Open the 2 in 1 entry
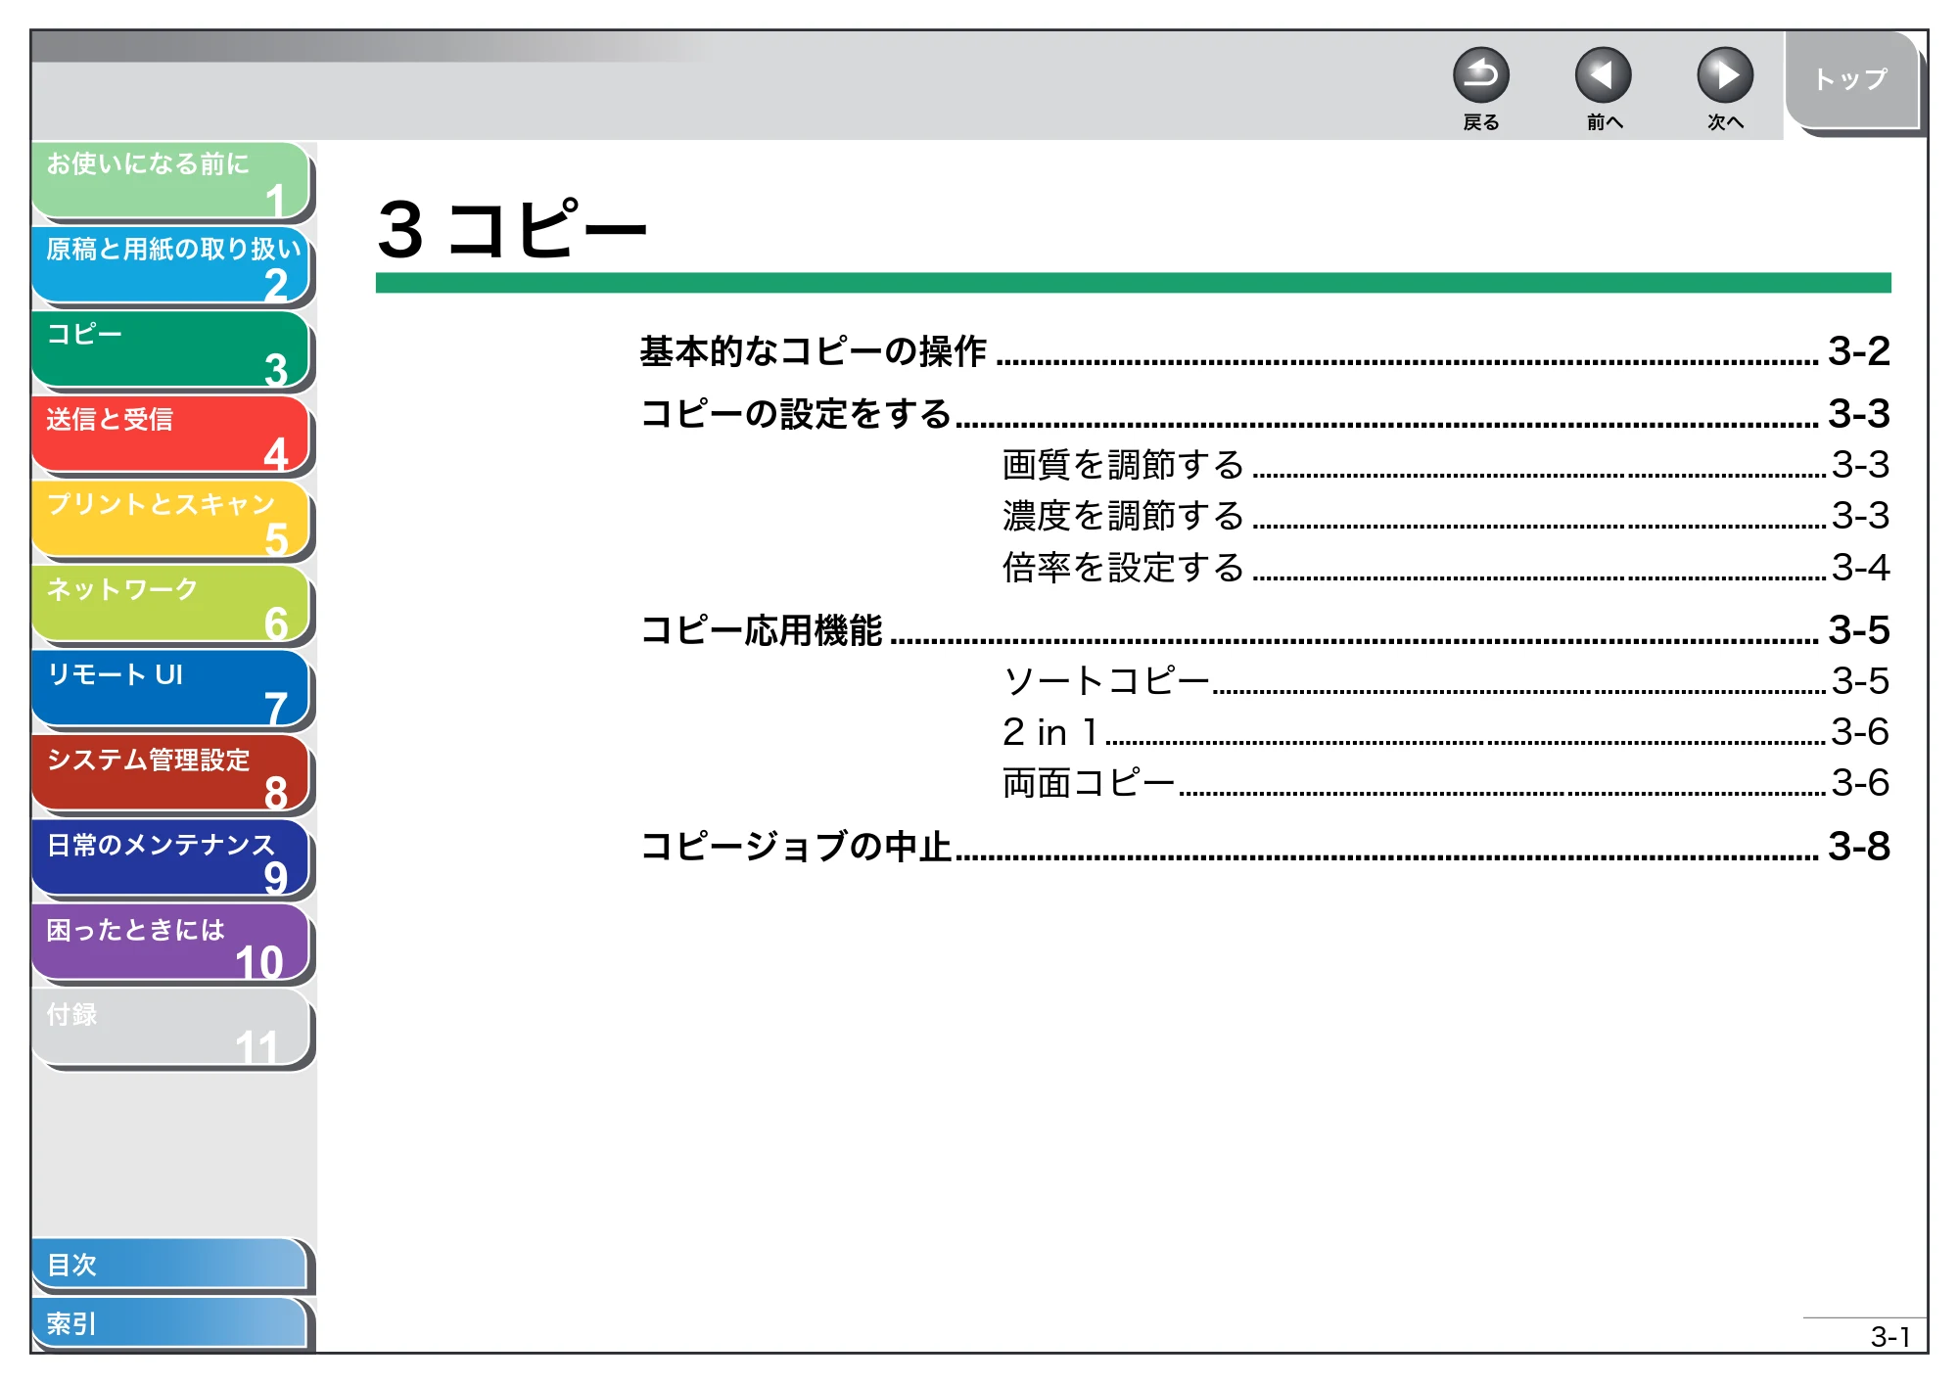Viewport: 1958px width, 1384px height. [x=1446, y=732]
